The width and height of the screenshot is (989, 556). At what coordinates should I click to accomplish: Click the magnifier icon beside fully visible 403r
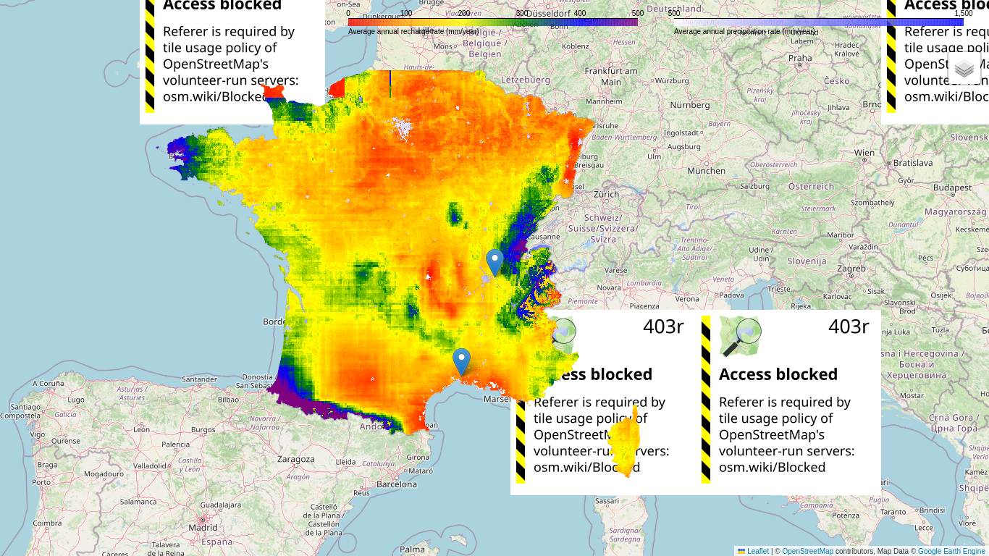(741, 337)
